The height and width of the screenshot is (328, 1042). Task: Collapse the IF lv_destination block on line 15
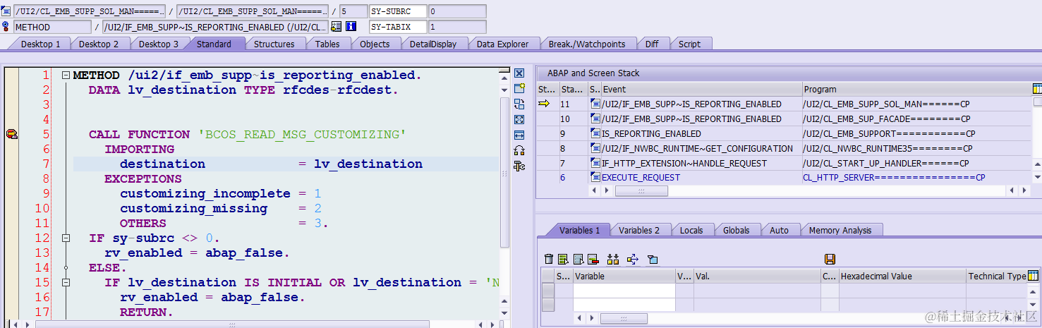click(66, 283)
